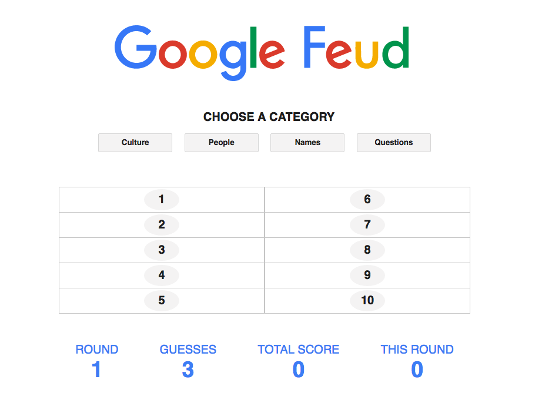Pick the Questions category
552x400 pixels.
pyautogui.click(x=393, y=142)
